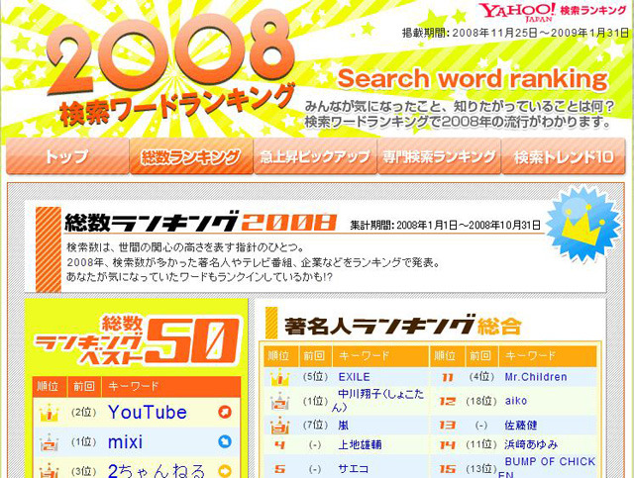
Task: Click the 2ちゃんねる keyword link
Action: (x=157, y=471)
